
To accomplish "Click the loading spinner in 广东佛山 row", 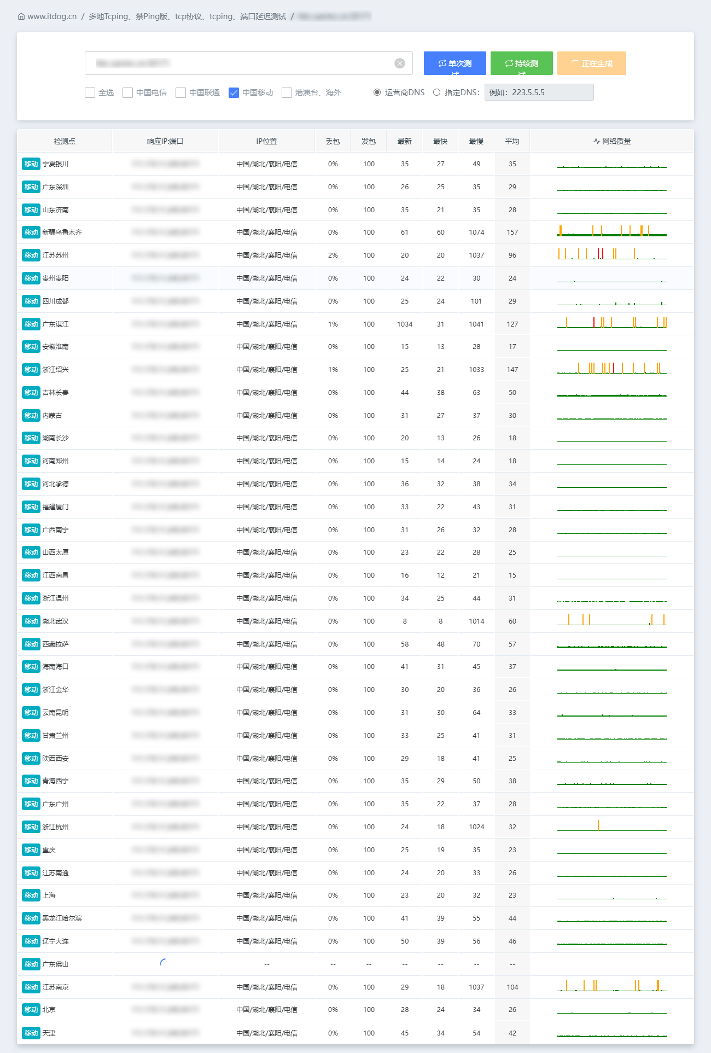I will [x=164, y=963].
